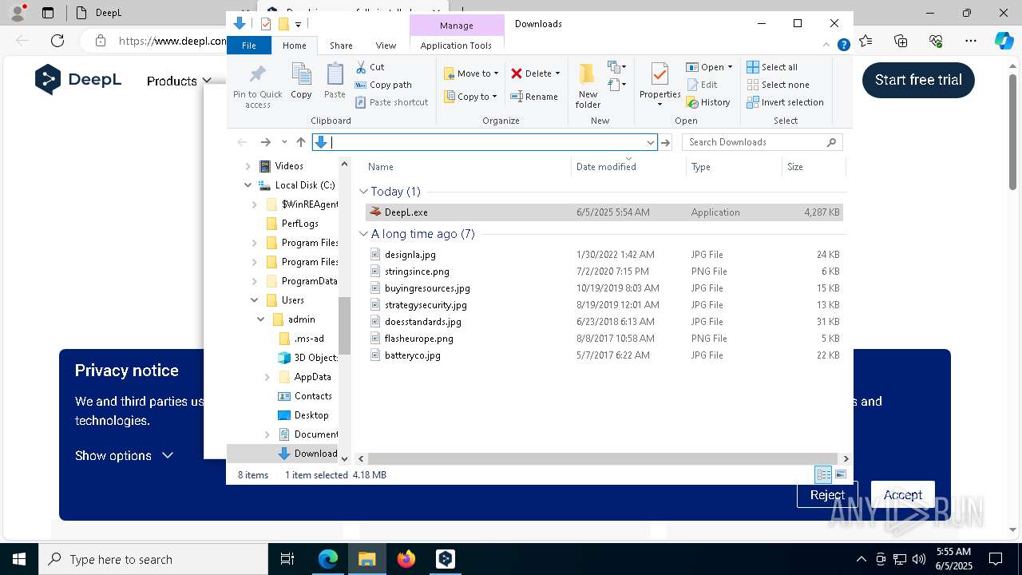The image size is (1022, 575).
Task: Open the Delete dropdown arrow
Action: pyautogui.click(x=557, y=73)
